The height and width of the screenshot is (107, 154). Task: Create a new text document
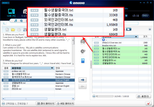click(x=7, y=30)
